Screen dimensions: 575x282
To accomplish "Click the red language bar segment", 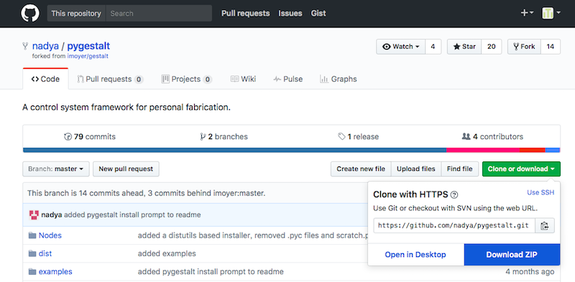I will 533,150.
